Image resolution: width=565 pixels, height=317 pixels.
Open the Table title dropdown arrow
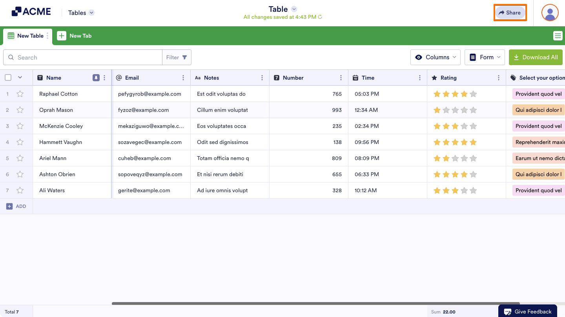tap(294, 9)
